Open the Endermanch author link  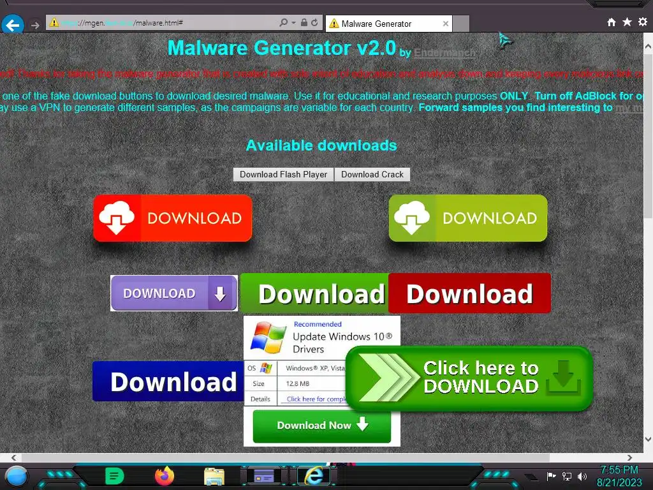[x=444, y=52]
